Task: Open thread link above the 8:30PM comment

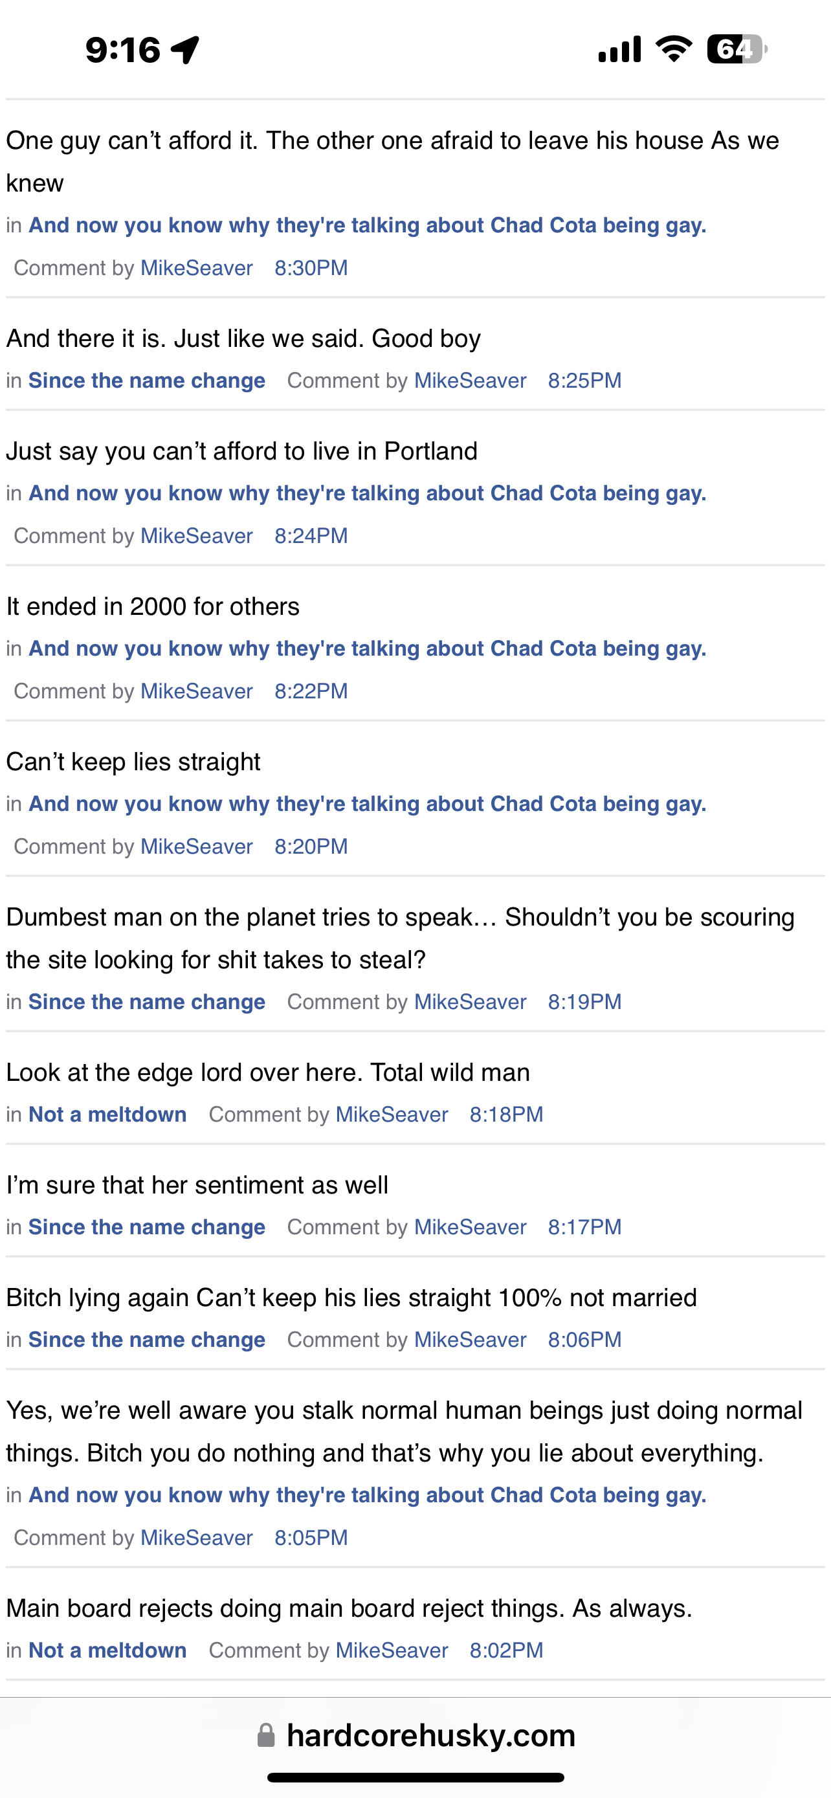Action: point(367,225)
